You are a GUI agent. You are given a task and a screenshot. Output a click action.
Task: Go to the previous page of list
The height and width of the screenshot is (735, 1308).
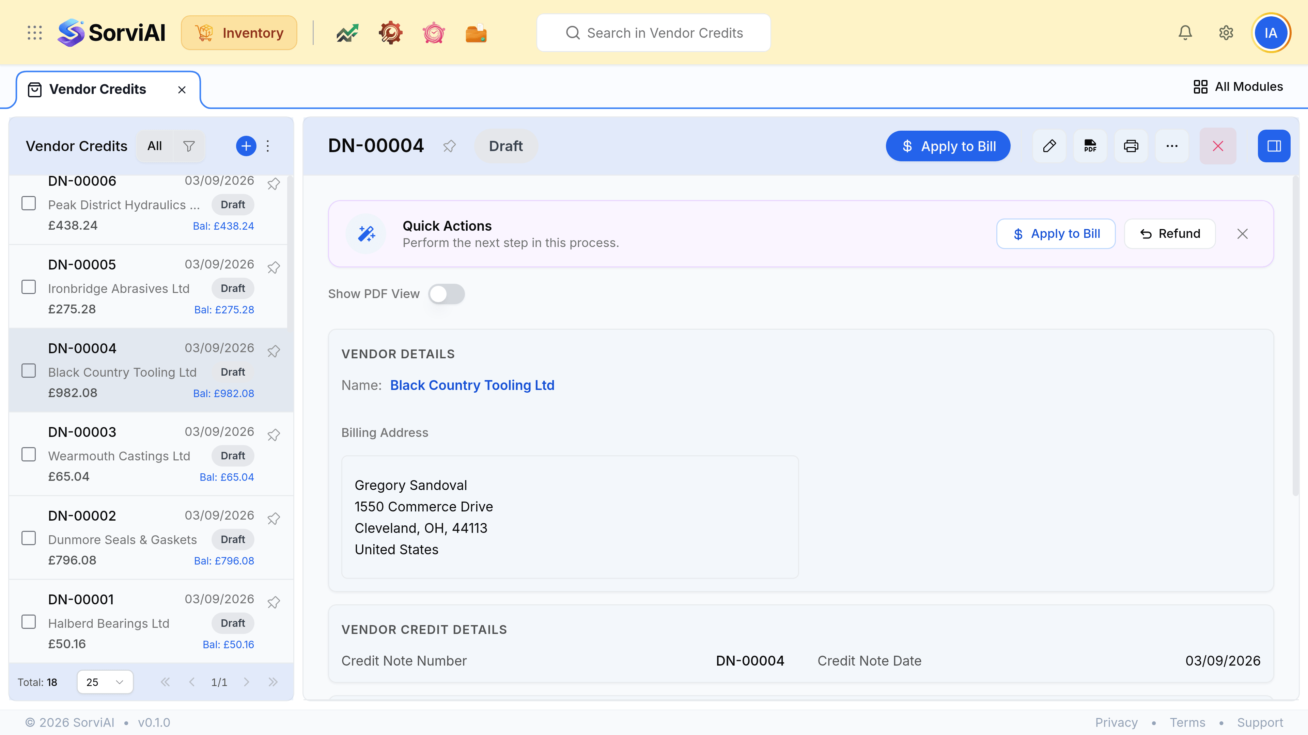pyautogui.click(x=192, y=682)
